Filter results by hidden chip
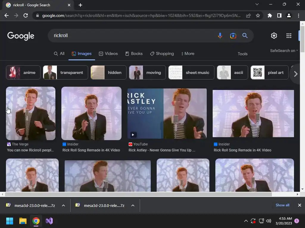305x228 pixels. (x=108, y=72)
